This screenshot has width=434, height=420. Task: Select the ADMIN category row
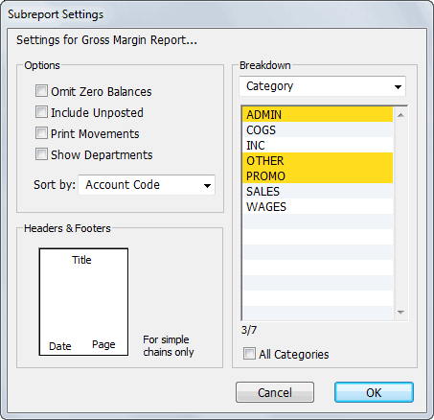(x=318, y=114)
